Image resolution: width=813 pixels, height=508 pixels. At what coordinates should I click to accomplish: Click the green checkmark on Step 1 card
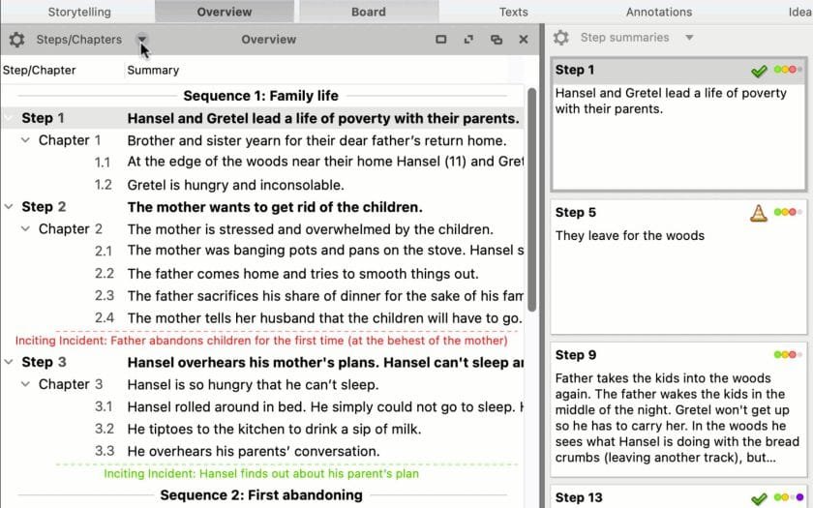[x=759, y=71]
